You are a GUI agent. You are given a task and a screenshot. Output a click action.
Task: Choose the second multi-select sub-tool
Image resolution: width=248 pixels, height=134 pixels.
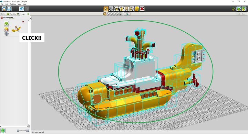point(108,14)
